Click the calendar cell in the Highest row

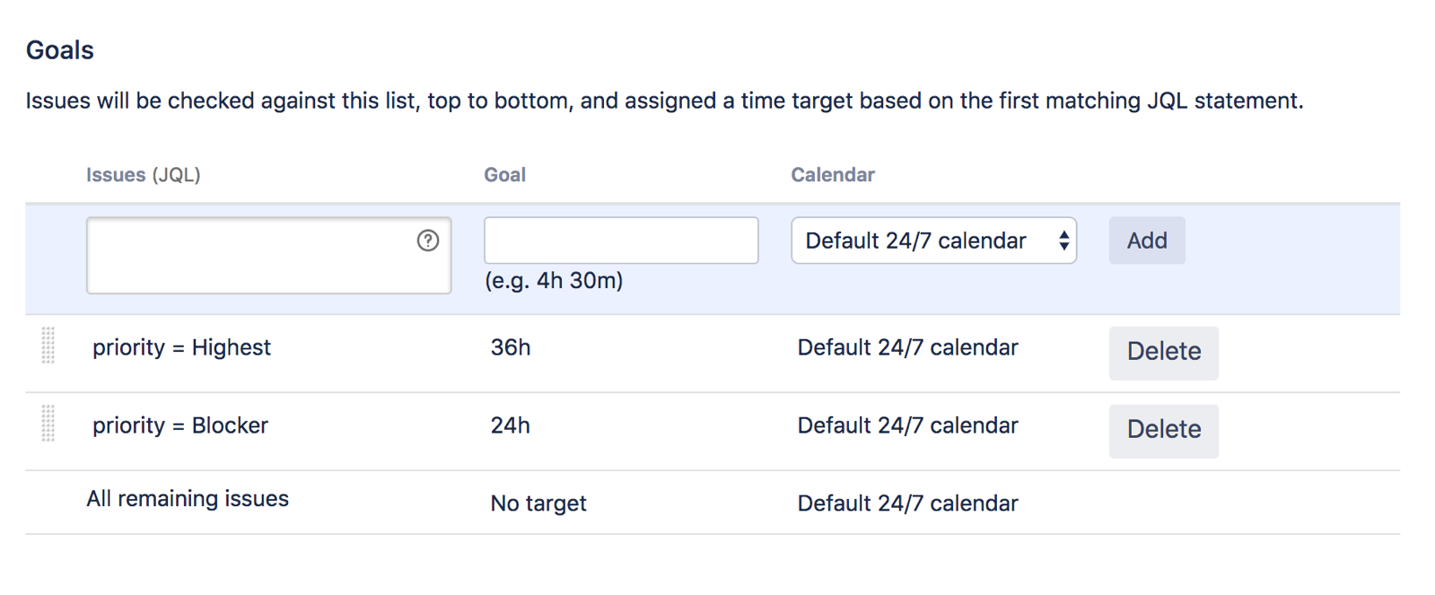click(907, 348)
